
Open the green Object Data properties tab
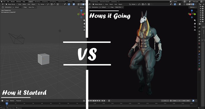coord(199,66)
